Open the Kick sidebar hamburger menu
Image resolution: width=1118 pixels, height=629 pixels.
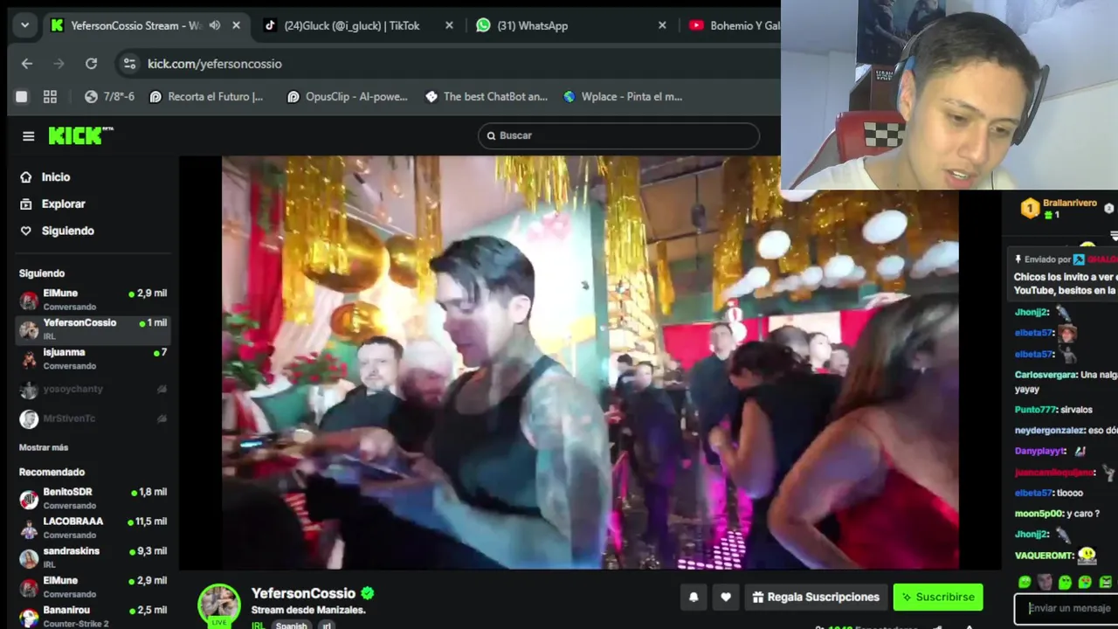pyautogui.click(x=28, y=136)
